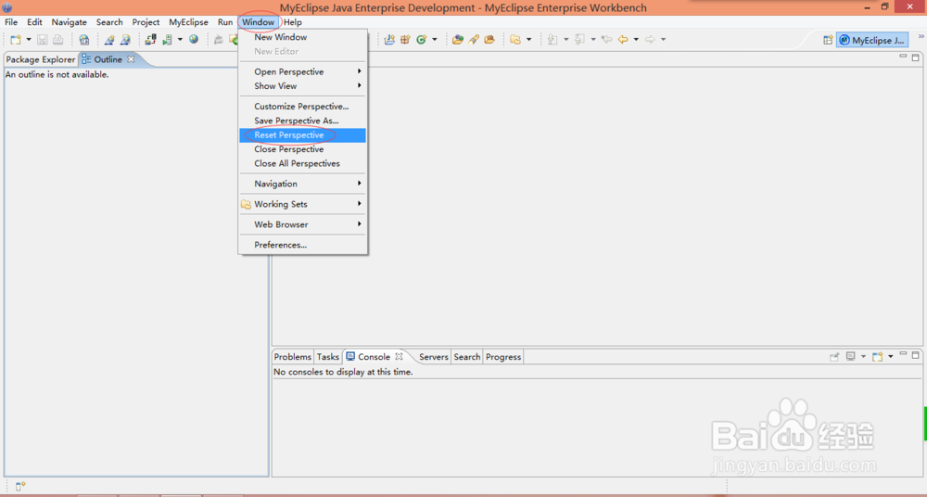Click the New file toolbar icon
The height and width of the screenshot is (497, 927).
pyautogui.click(x=16, y=40)
